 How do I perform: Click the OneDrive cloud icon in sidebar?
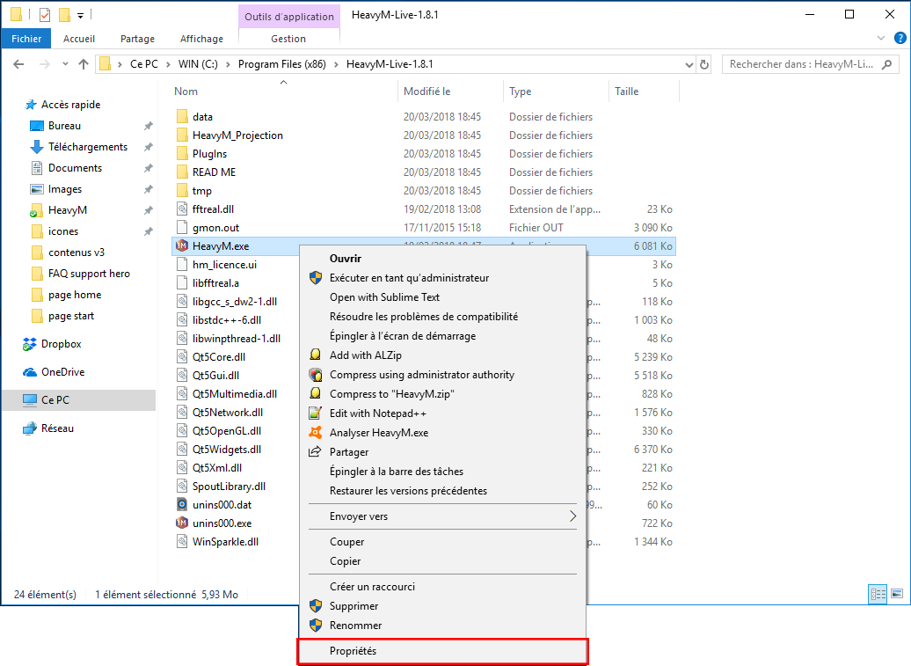tap(30, 372)
